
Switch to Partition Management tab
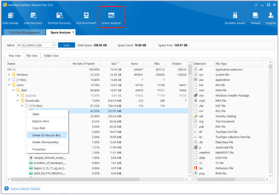pos(24,32)
